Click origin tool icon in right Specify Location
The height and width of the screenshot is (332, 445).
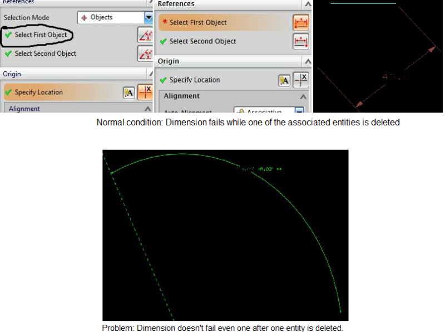point(301,80)
